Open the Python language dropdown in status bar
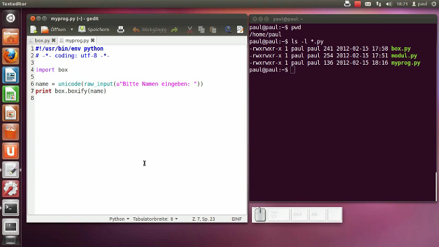Image resolution: width=439 pixels, height=247 pixels. pos(120,219)
